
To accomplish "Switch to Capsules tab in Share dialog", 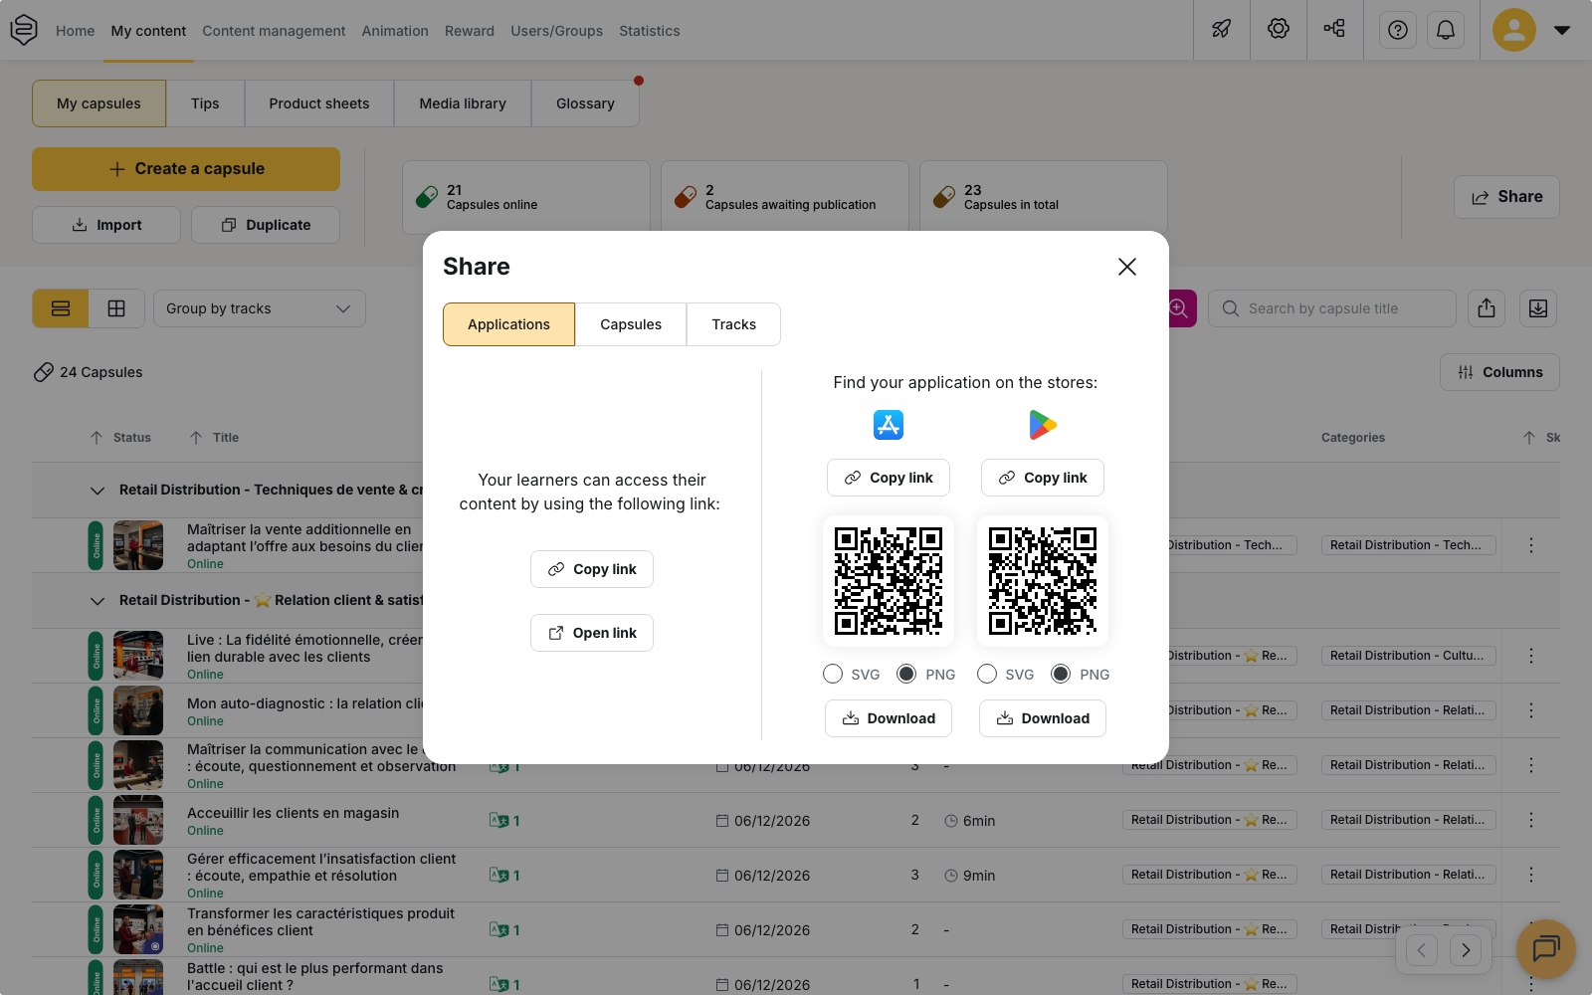I will (x=631, y=324).
